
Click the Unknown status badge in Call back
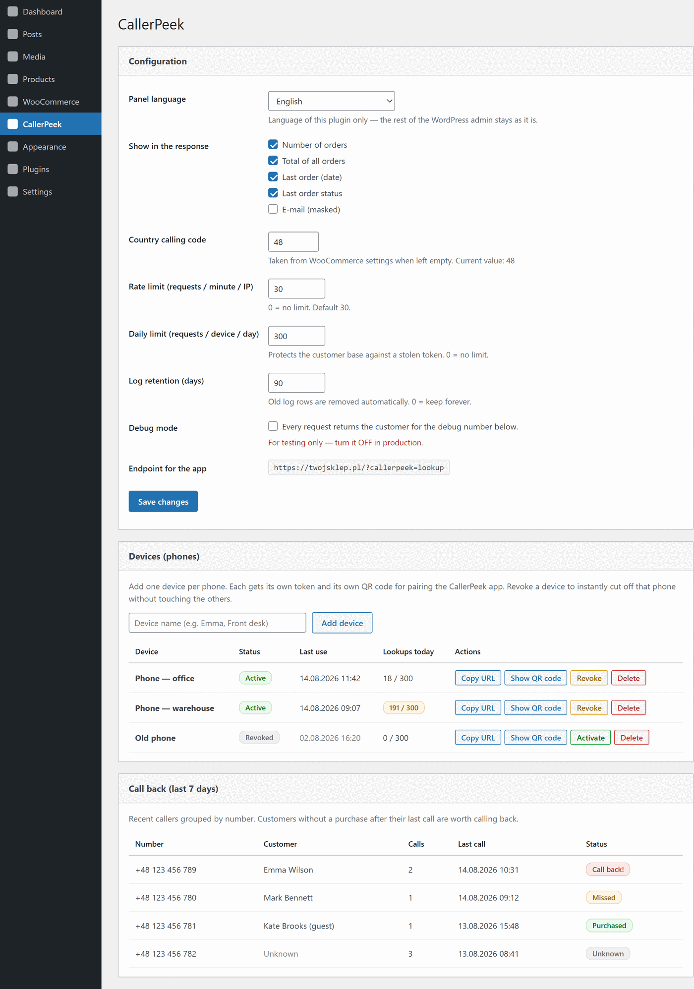(608, 953)
